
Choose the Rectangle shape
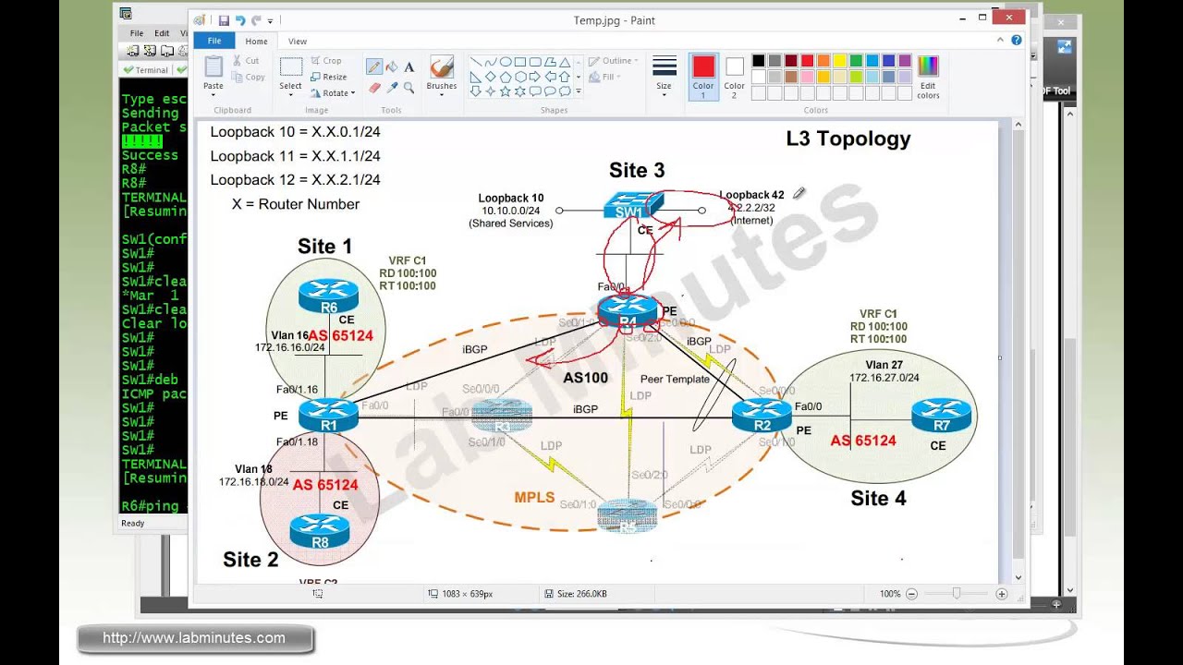click(520, 63)
